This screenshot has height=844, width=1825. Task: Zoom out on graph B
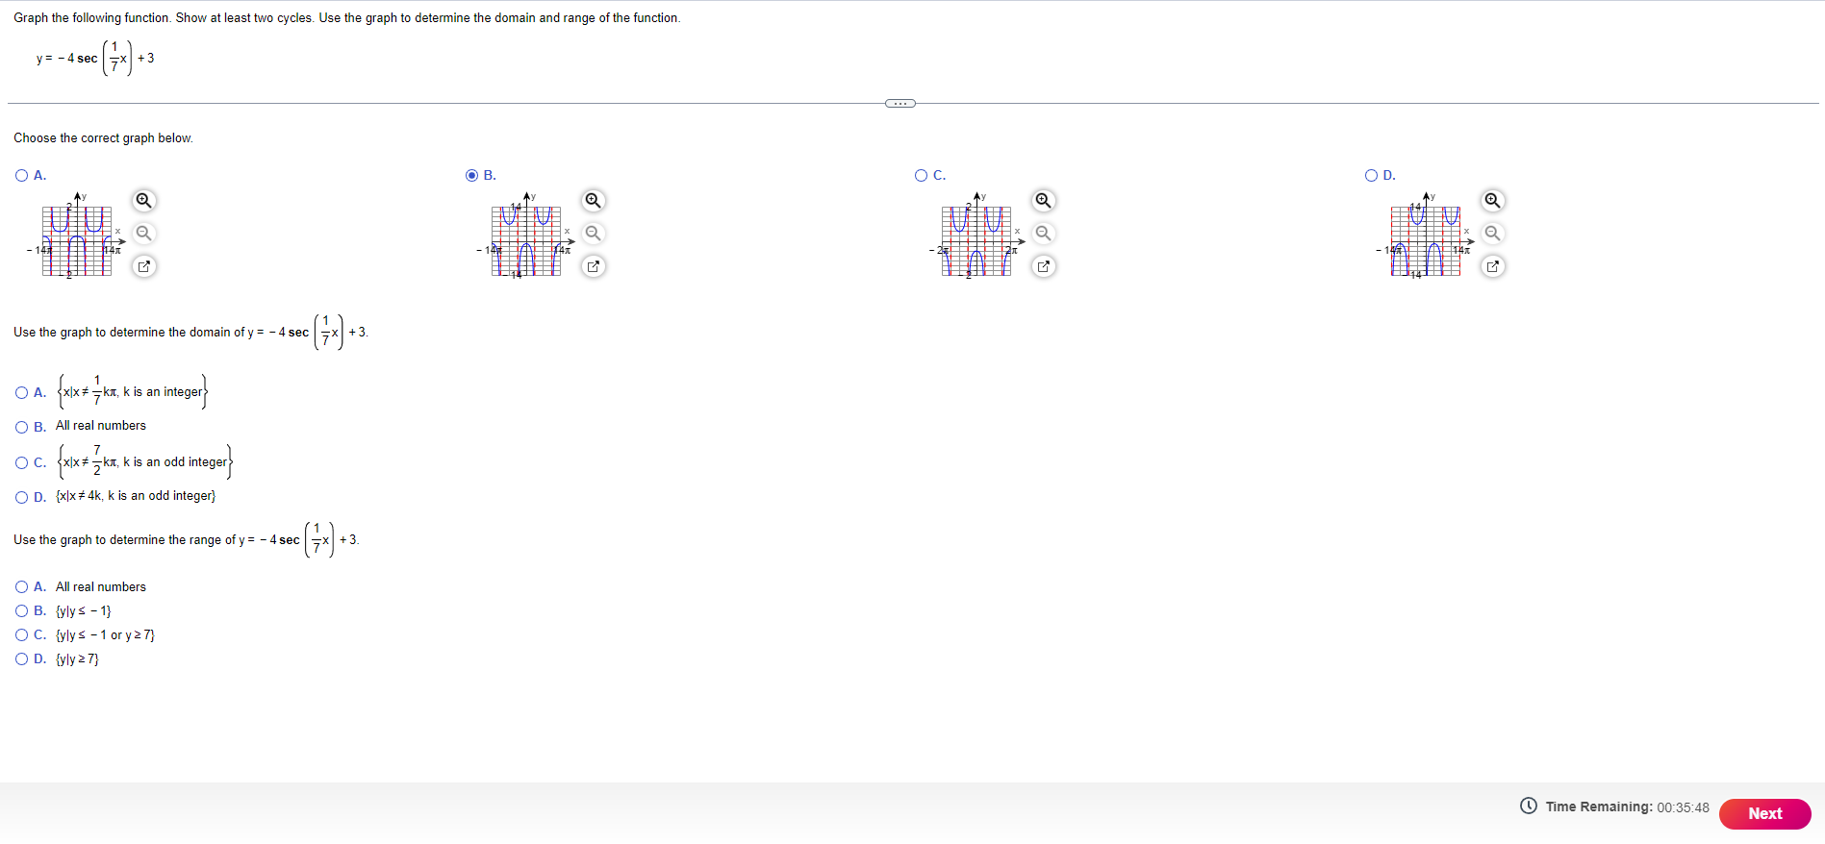[x=594, y=233]
